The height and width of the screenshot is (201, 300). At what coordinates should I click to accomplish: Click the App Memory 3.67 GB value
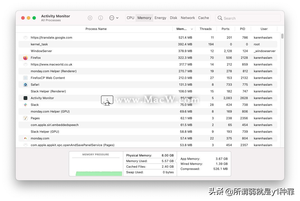pyautogui.click(x=222, y=159)
